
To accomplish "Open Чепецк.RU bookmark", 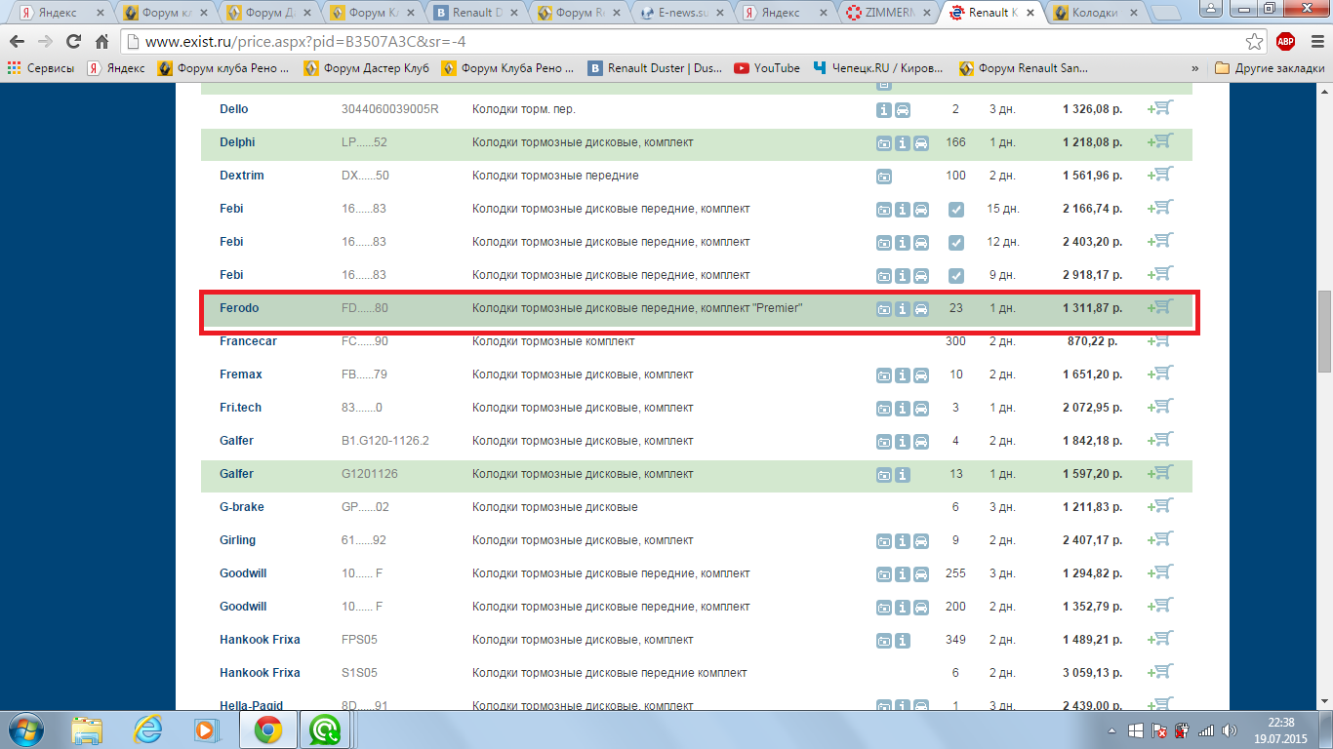I will coord(878,68).
